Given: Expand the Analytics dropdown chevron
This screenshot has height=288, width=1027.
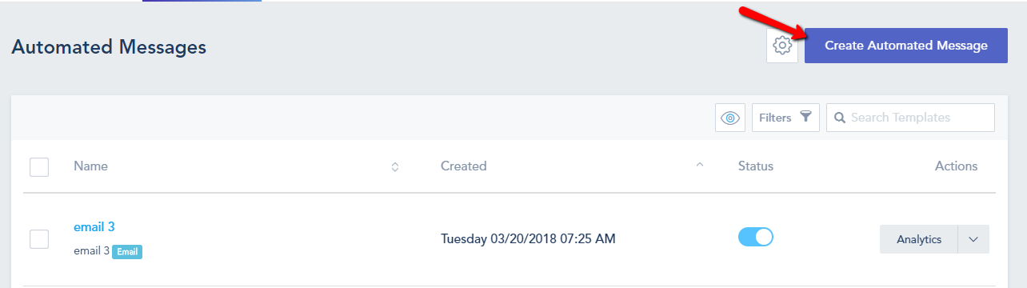Looking at the screenshot, I should coord(973,239).
